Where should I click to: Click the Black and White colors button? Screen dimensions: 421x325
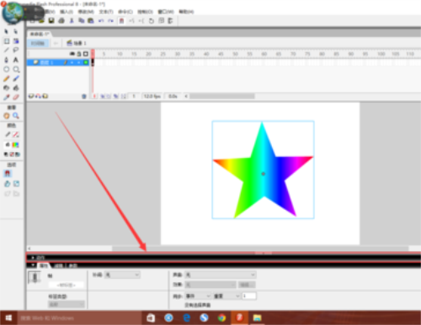[x=6, y=155]
